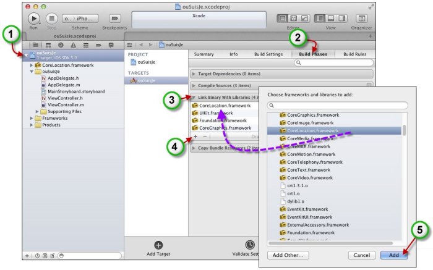Select CoreLocation.framework in linked libraries
Screen dimensions: 433x270
(x=225, y=106)
